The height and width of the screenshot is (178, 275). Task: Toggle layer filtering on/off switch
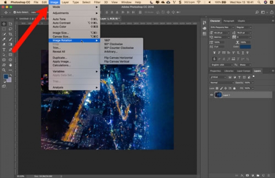click(253, 77)
